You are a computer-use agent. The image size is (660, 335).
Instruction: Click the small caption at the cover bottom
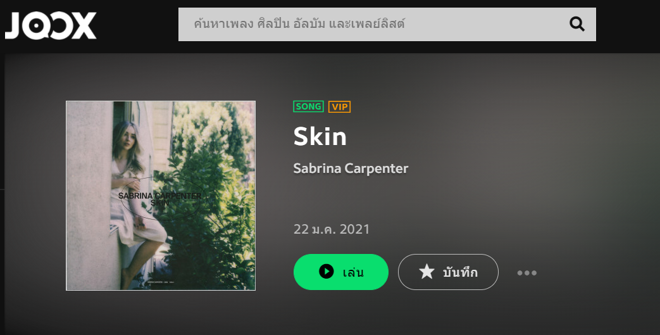[160, 282]
